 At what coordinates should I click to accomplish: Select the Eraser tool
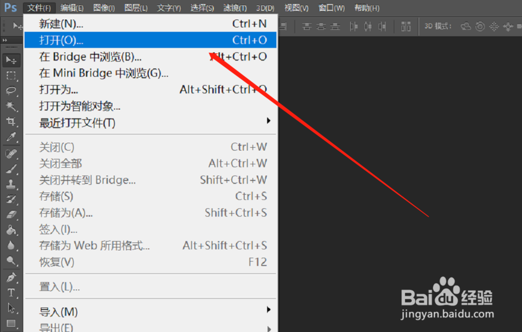pos(11,215)
